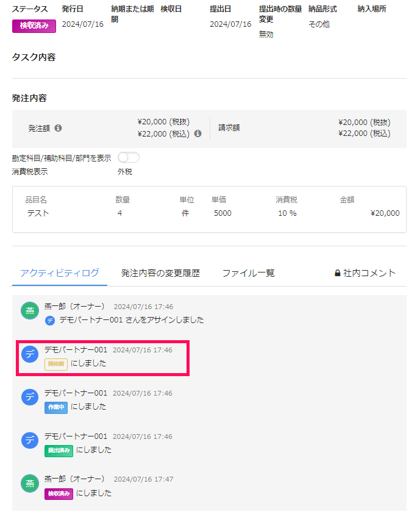
Task: Open the 発注内容の変更履歴 tab
Action: [x=160, y=273]
